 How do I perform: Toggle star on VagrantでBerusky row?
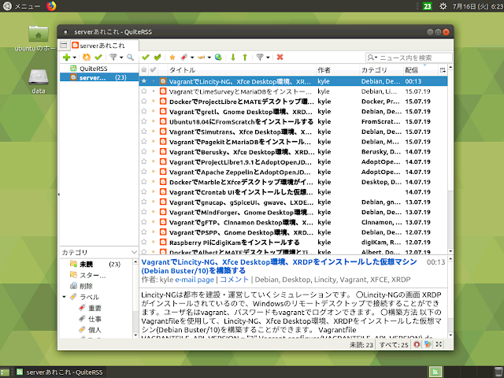point(144,152)
